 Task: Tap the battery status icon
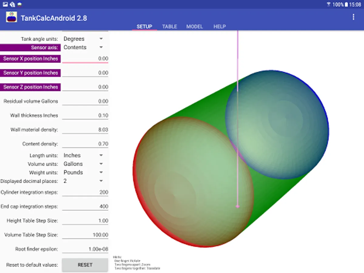click(x=346, y=4)
